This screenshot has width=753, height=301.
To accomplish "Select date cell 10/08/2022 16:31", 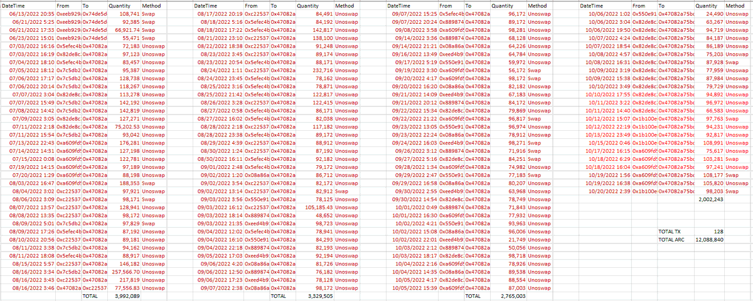I will click(607, 62).
